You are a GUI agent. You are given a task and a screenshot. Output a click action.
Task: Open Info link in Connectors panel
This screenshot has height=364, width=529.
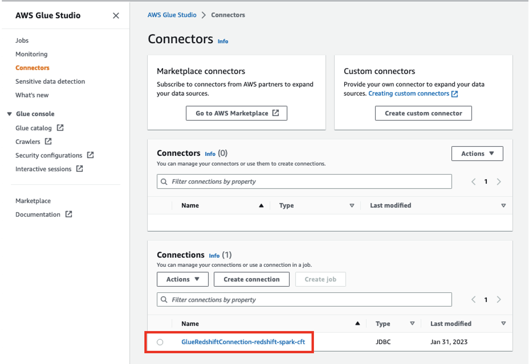pyautogui.click(x=210, y=154)
